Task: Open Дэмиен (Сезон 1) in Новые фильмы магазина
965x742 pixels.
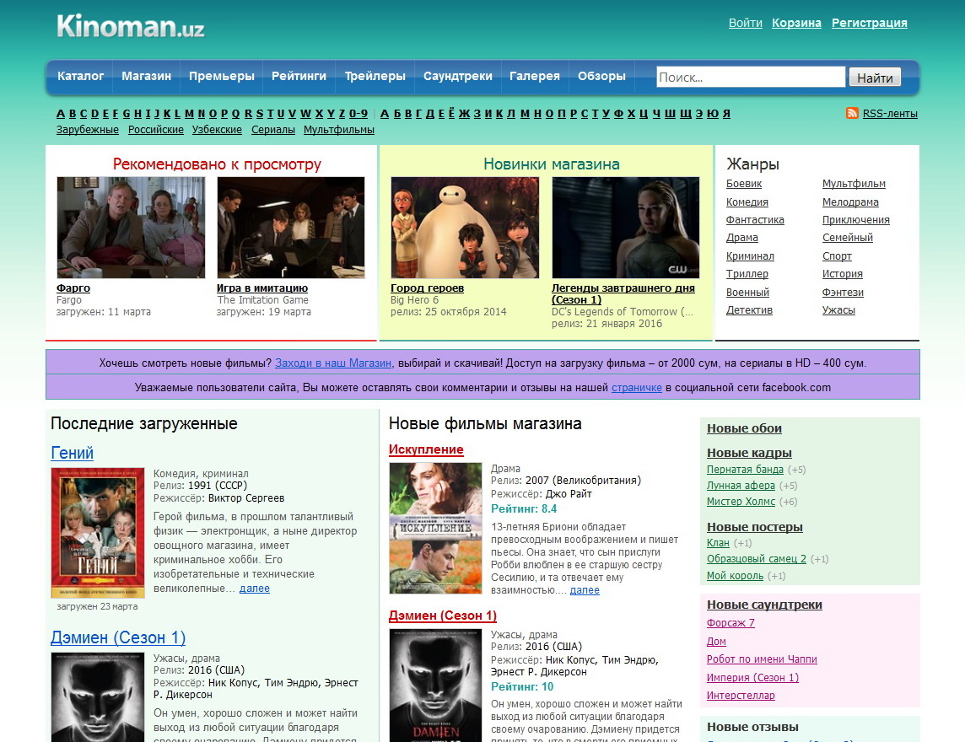Action: (x=443, y=616)
